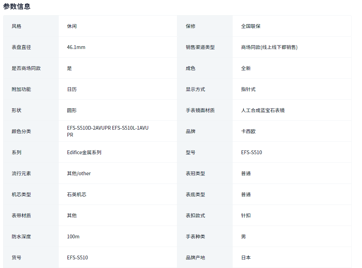The width and height of the screenshot is (362, 268).
Task: Click the 全国联保 warranty value
Action: click(251, 26)
